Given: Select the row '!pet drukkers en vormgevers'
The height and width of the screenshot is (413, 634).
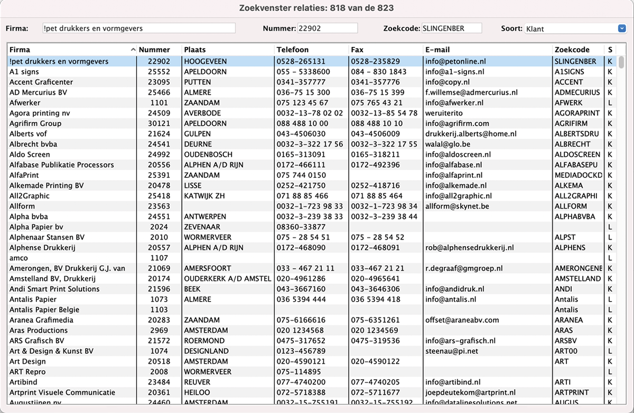Looking at the screenshot, I should [313, 61].
